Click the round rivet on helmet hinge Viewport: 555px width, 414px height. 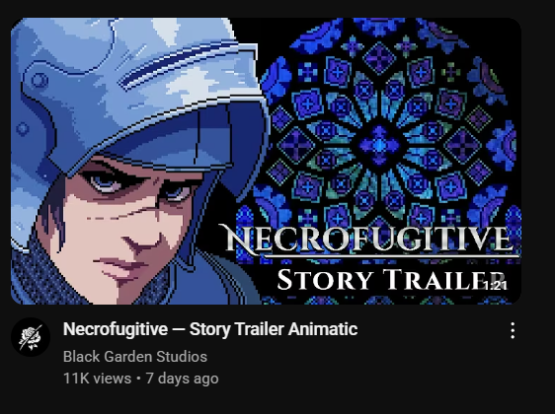click(40, 80)
